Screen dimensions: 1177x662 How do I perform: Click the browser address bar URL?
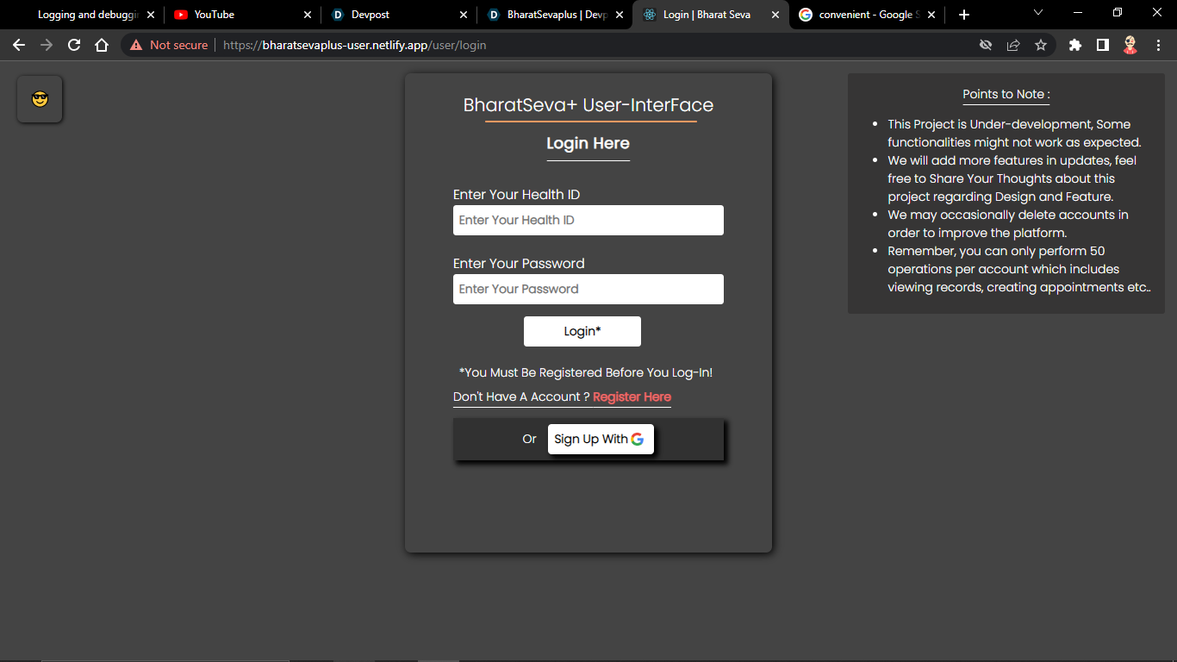tap(354, 45)
